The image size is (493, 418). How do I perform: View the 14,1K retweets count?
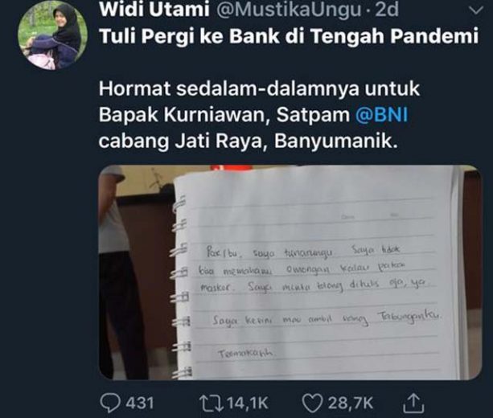coord(248,404)
